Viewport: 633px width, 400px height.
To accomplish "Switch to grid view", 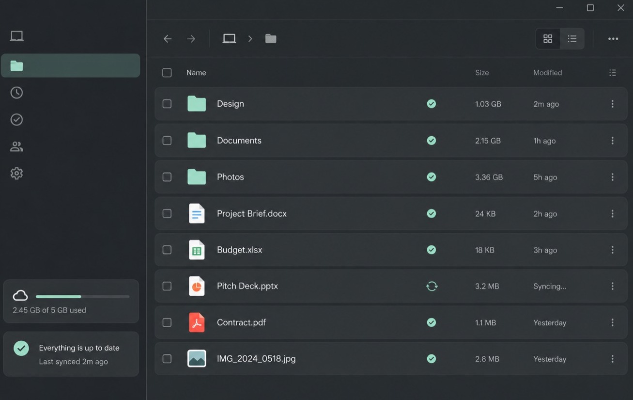I will point(548,39).
